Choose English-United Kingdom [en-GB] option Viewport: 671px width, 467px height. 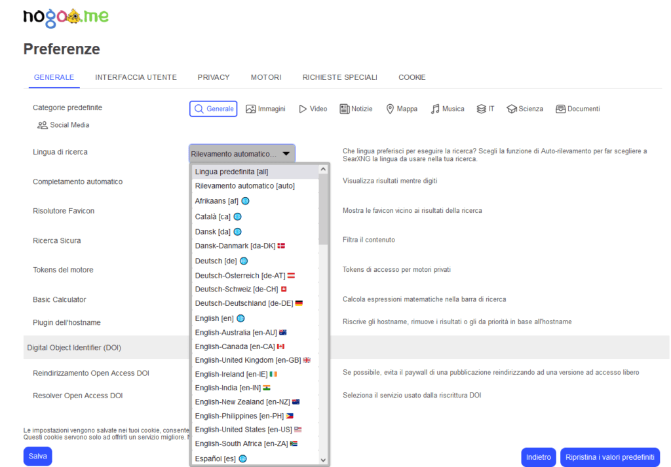[x=255, y=360]
